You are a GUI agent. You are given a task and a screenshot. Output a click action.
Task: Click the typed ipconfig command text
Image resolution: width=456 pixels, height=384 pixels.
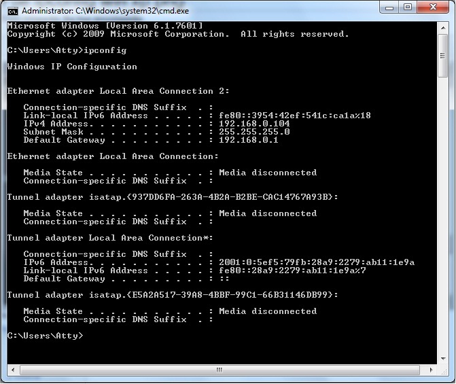[105, 50]
